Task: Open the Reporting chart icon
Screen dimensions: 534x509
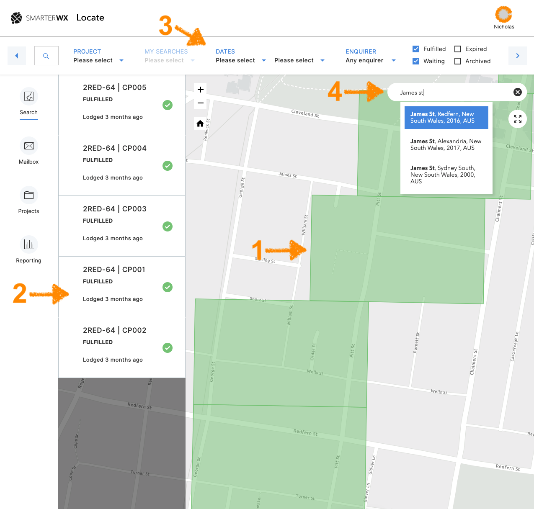Action: coord(29,244)
